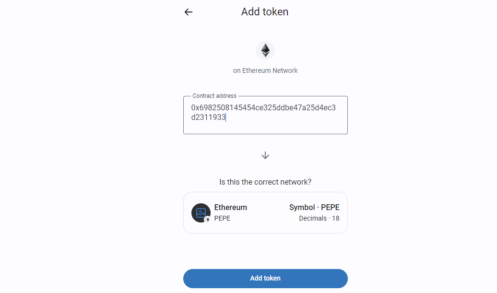Click the 'on Ethereum Network' label
This screenshot has height=293, width=497.
(265, 70)
